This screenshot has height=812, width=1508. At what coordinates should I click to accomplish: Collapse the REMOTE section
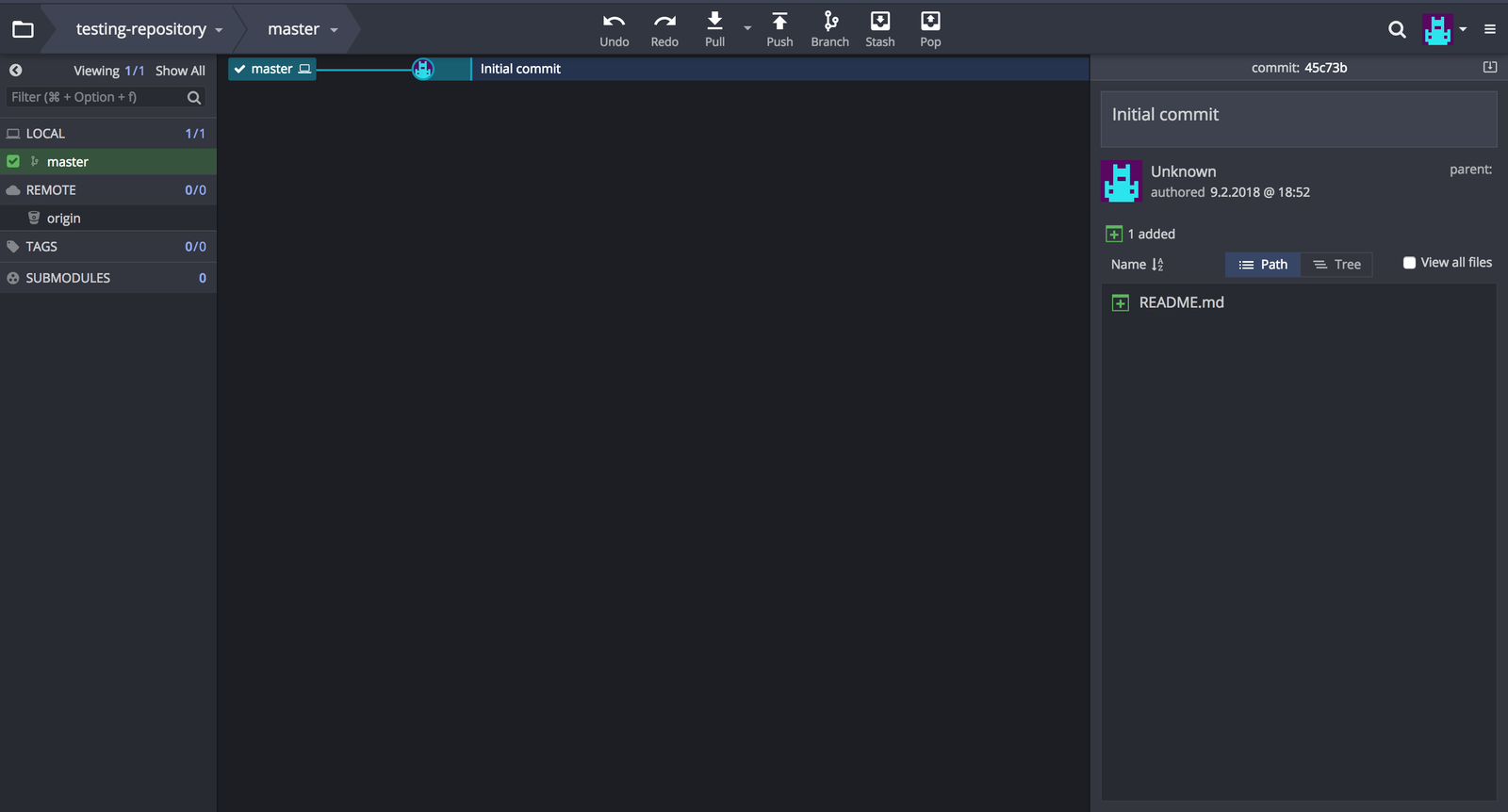(x=108, y=189)
